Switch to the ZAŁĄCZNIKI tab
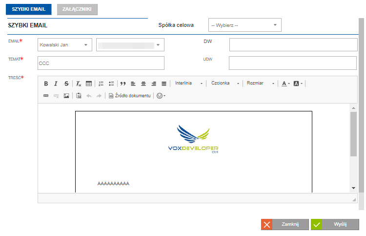366x236 pixels. (77, 9)
